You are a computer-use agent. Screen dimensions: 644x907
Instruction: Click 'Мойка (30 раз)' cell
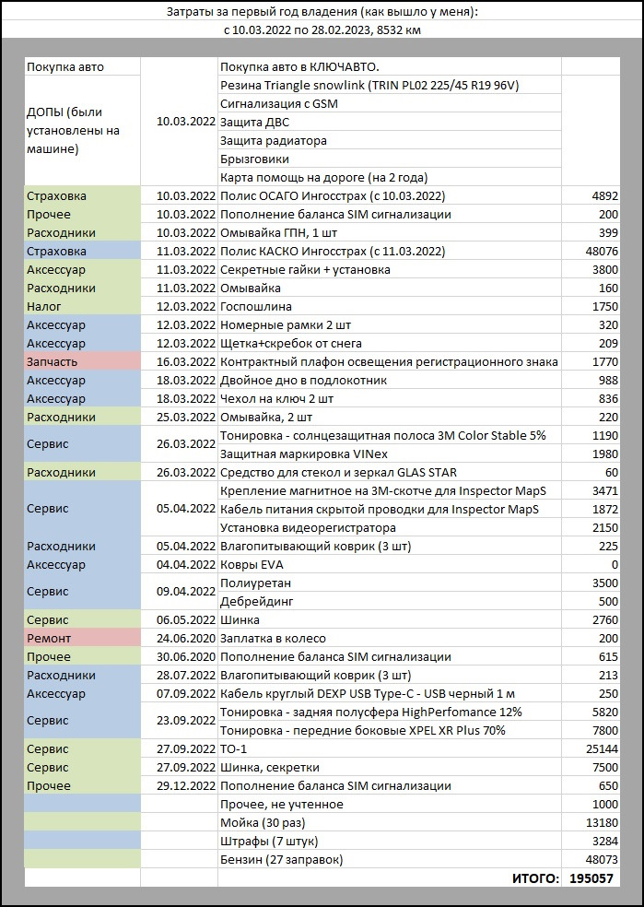pyautogui.click(x=390, y=822)
